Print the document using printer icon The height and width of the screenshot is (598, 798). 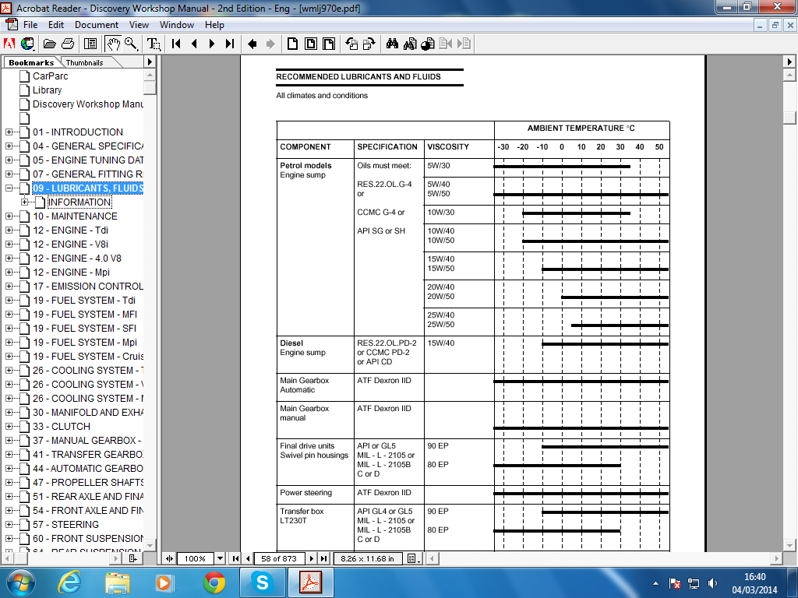coord(68,44)
